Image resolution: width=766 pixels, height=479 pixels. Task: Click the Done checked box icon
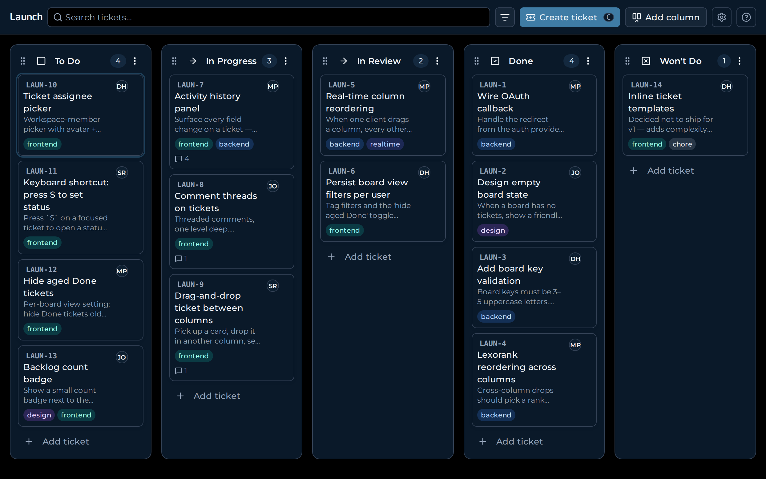(495, 61)
